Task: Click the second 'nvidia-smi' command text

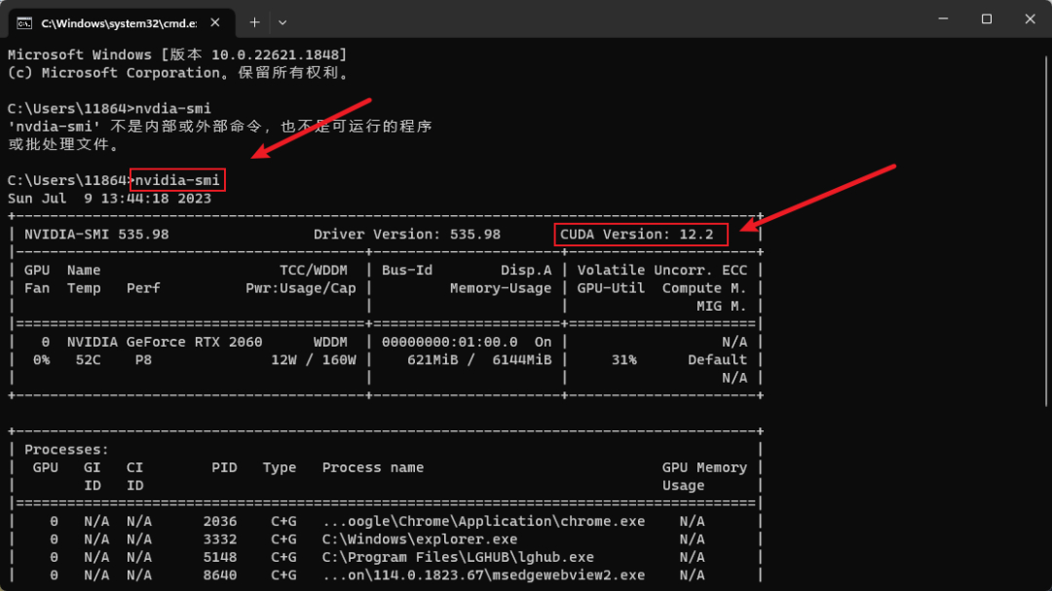Action: point(177,180)
